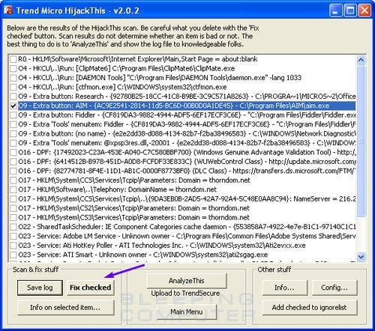Select the IE Component Categories cache daemon row
This screenshot has width=375, height=331.
pos(187,227)
